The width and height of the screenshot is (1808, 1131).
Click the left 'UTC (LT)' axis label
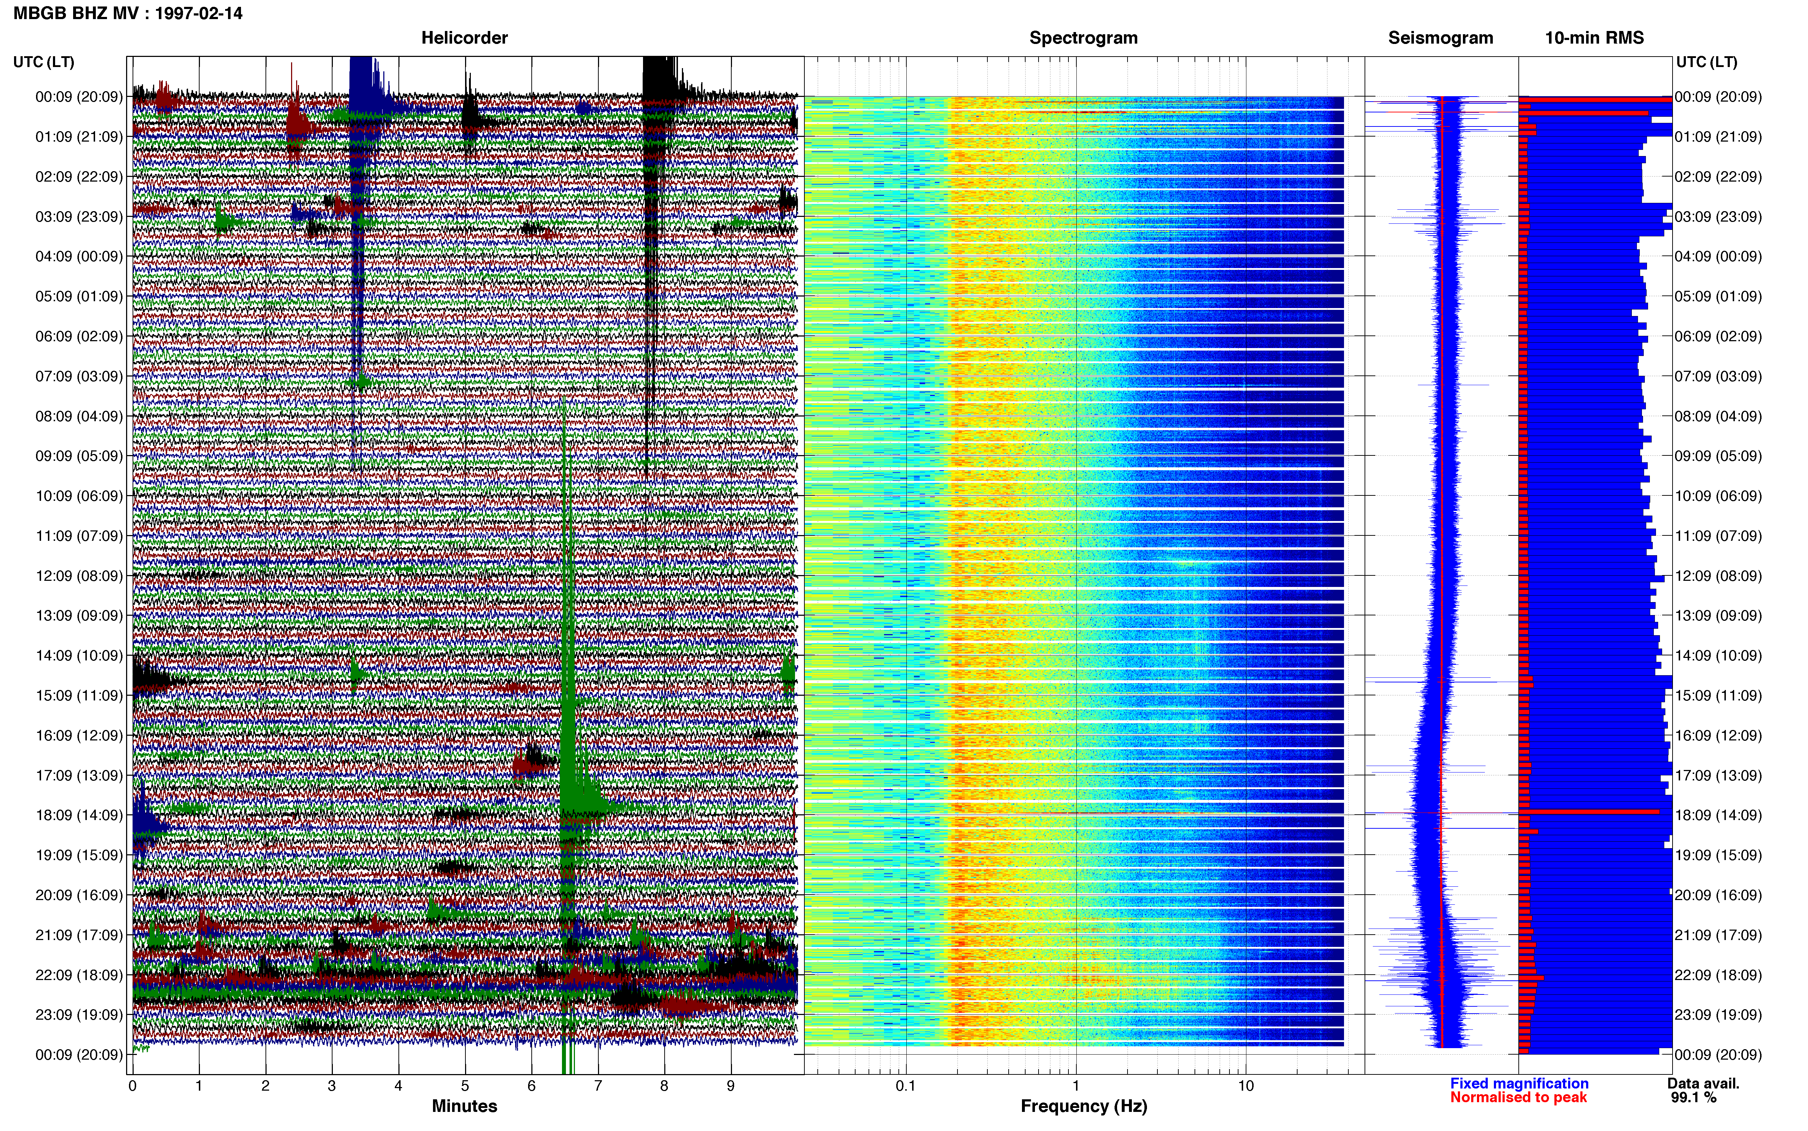coord(44,62)
